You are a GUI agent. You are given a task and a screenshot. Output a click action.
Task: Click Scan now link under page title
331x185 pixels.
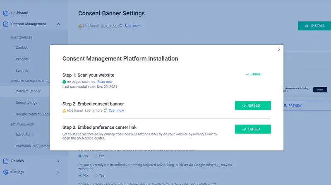132,26
